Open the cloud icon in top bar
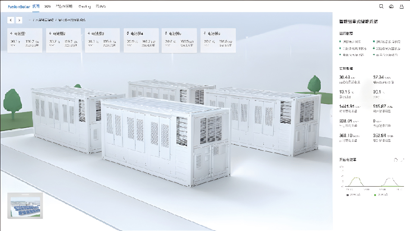Screen dimensions: 410x231 click(x=391, y=6)
